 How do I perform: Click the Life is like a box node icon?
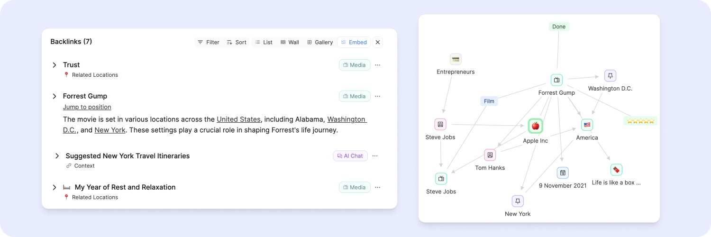coord(616,170)
